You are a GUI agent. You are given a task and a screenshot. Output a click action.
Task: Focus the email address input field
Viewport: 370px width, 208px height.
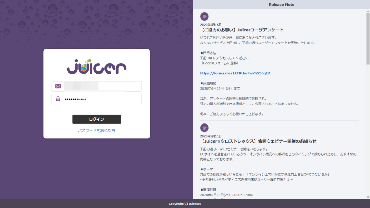(96, 86)
